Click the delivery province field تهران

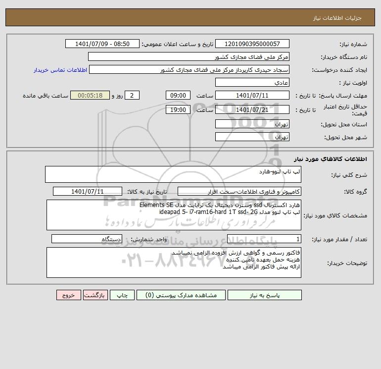(x=252, y=124)
